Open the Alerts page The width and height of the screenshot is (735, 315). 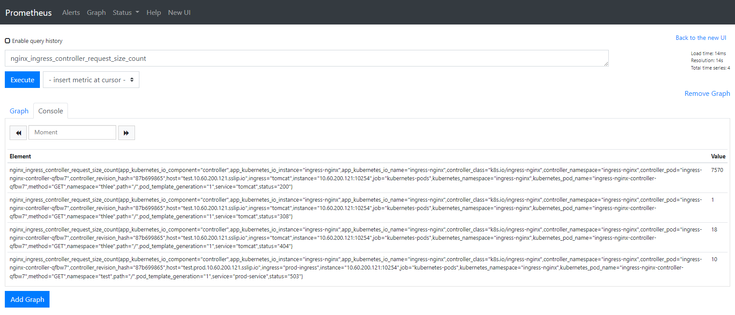[71, 13]
